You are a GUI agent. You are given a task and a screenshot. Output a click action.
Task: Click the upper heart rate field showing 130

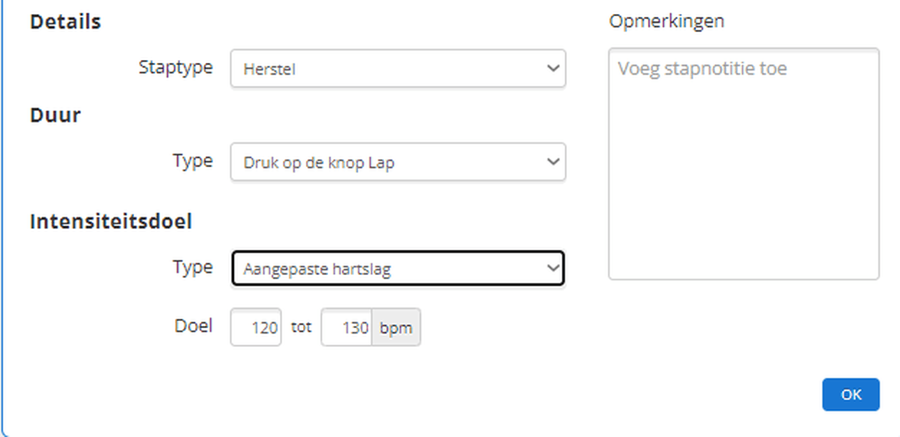(x=346, y=327)
